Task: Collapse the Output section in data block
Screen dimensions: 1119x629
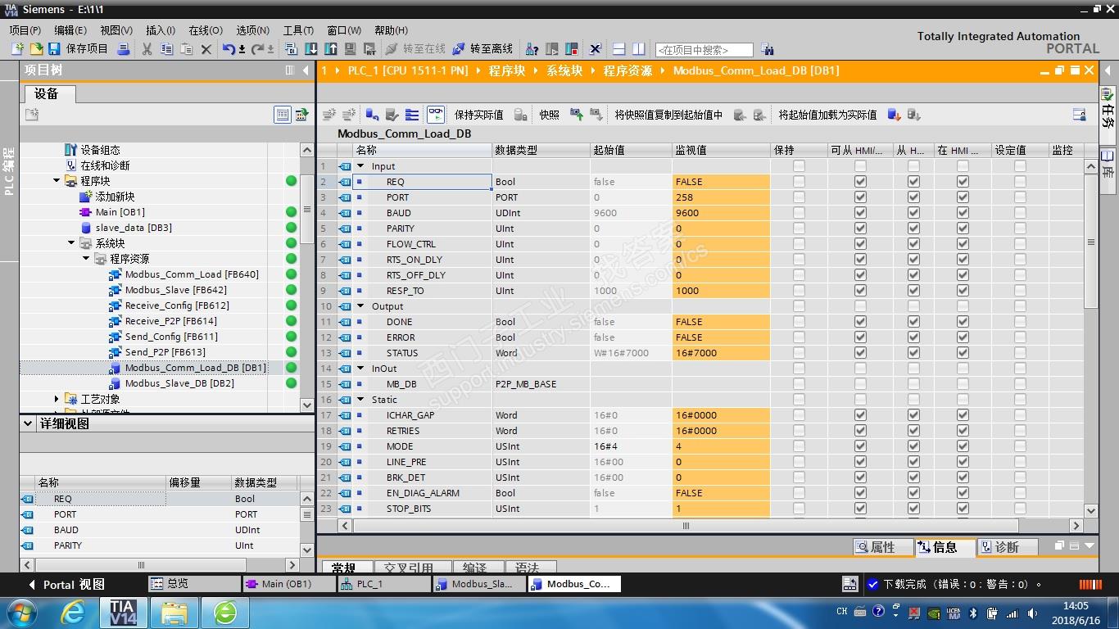Action: click(360, 306)
